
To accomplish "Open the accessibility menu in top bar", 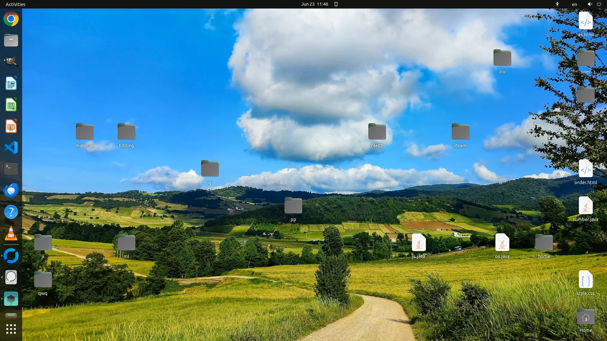I will 557,4.
